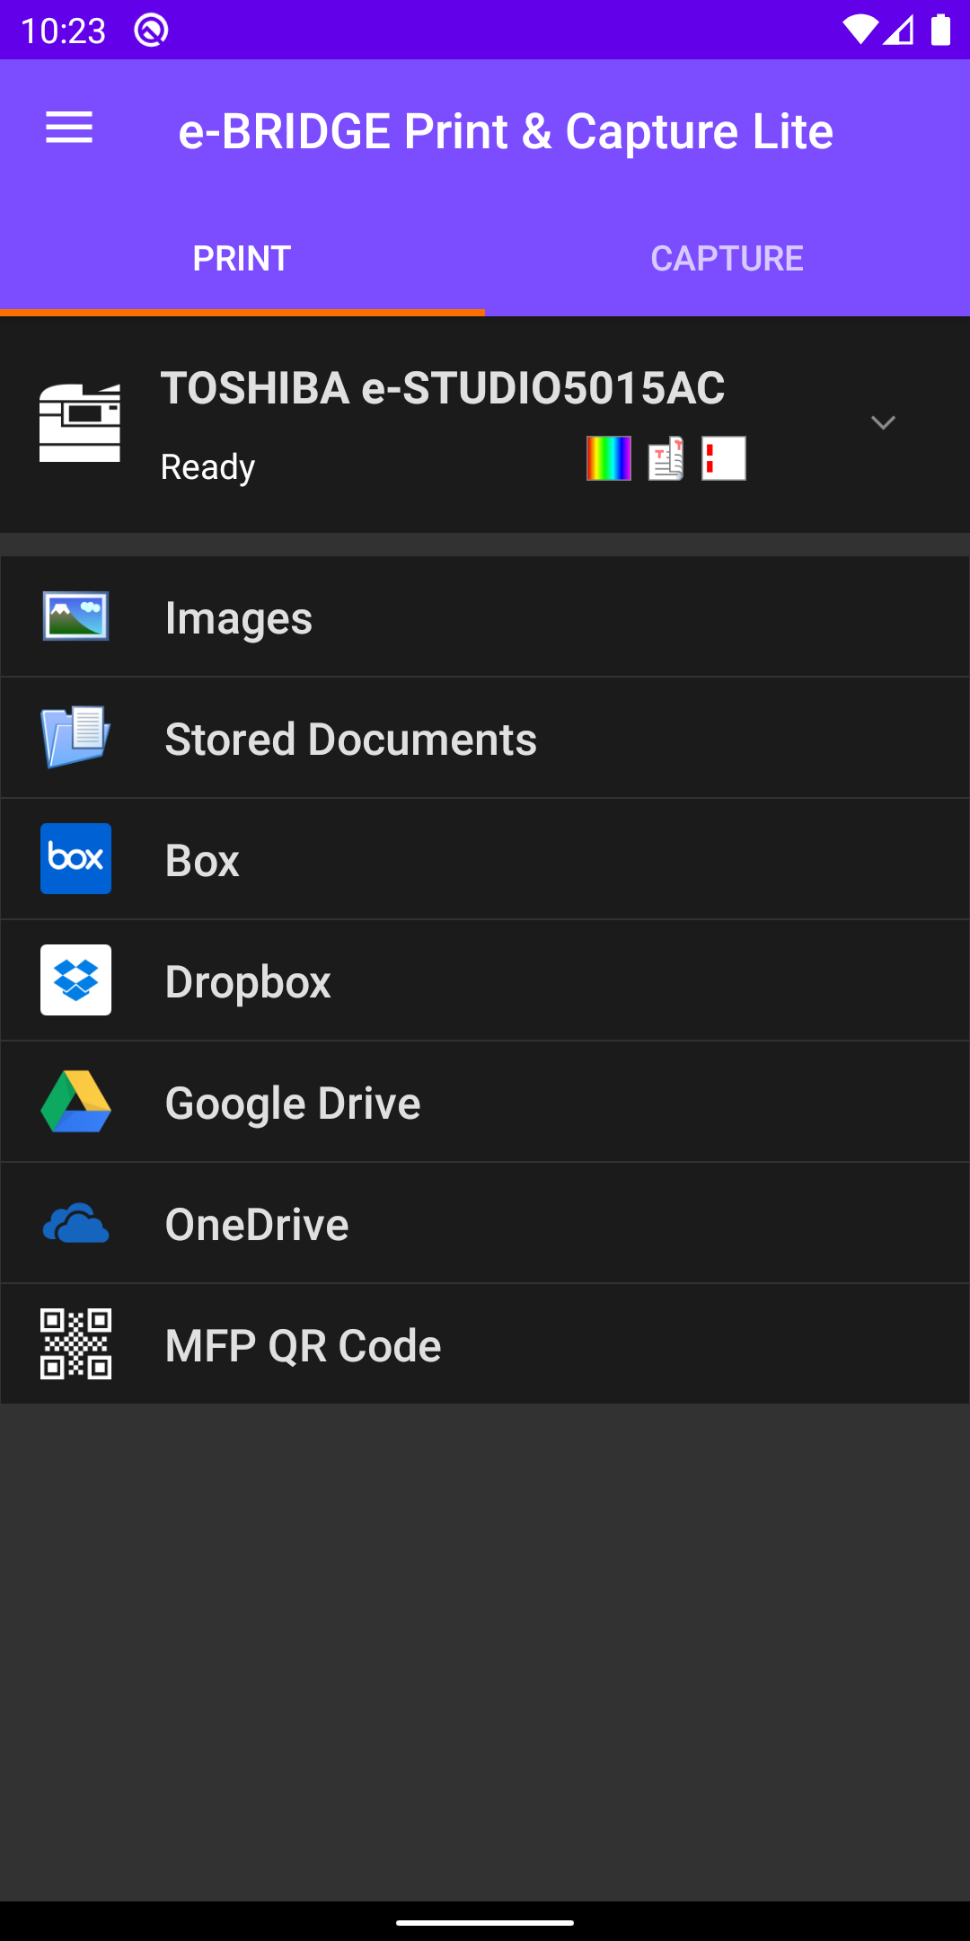The width and height of the screenshot is (970, 1941).
Task: Open the Google Drive entry
Action: (x=485, y=1102)
